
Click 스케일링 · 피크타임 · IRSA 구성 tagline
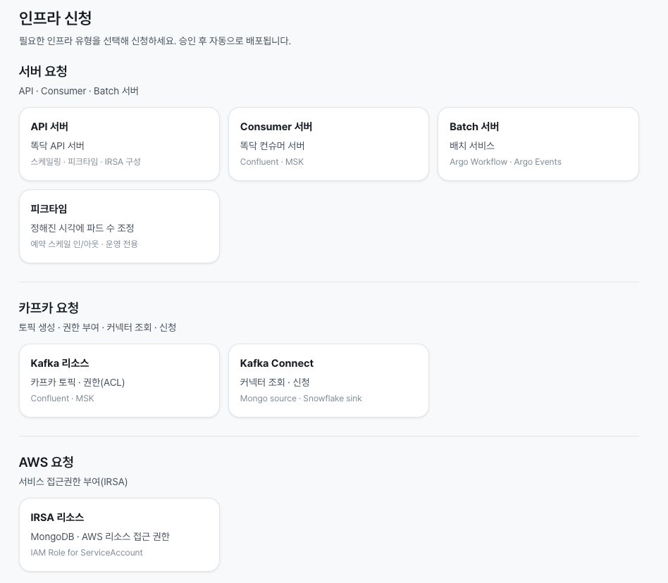85,162
